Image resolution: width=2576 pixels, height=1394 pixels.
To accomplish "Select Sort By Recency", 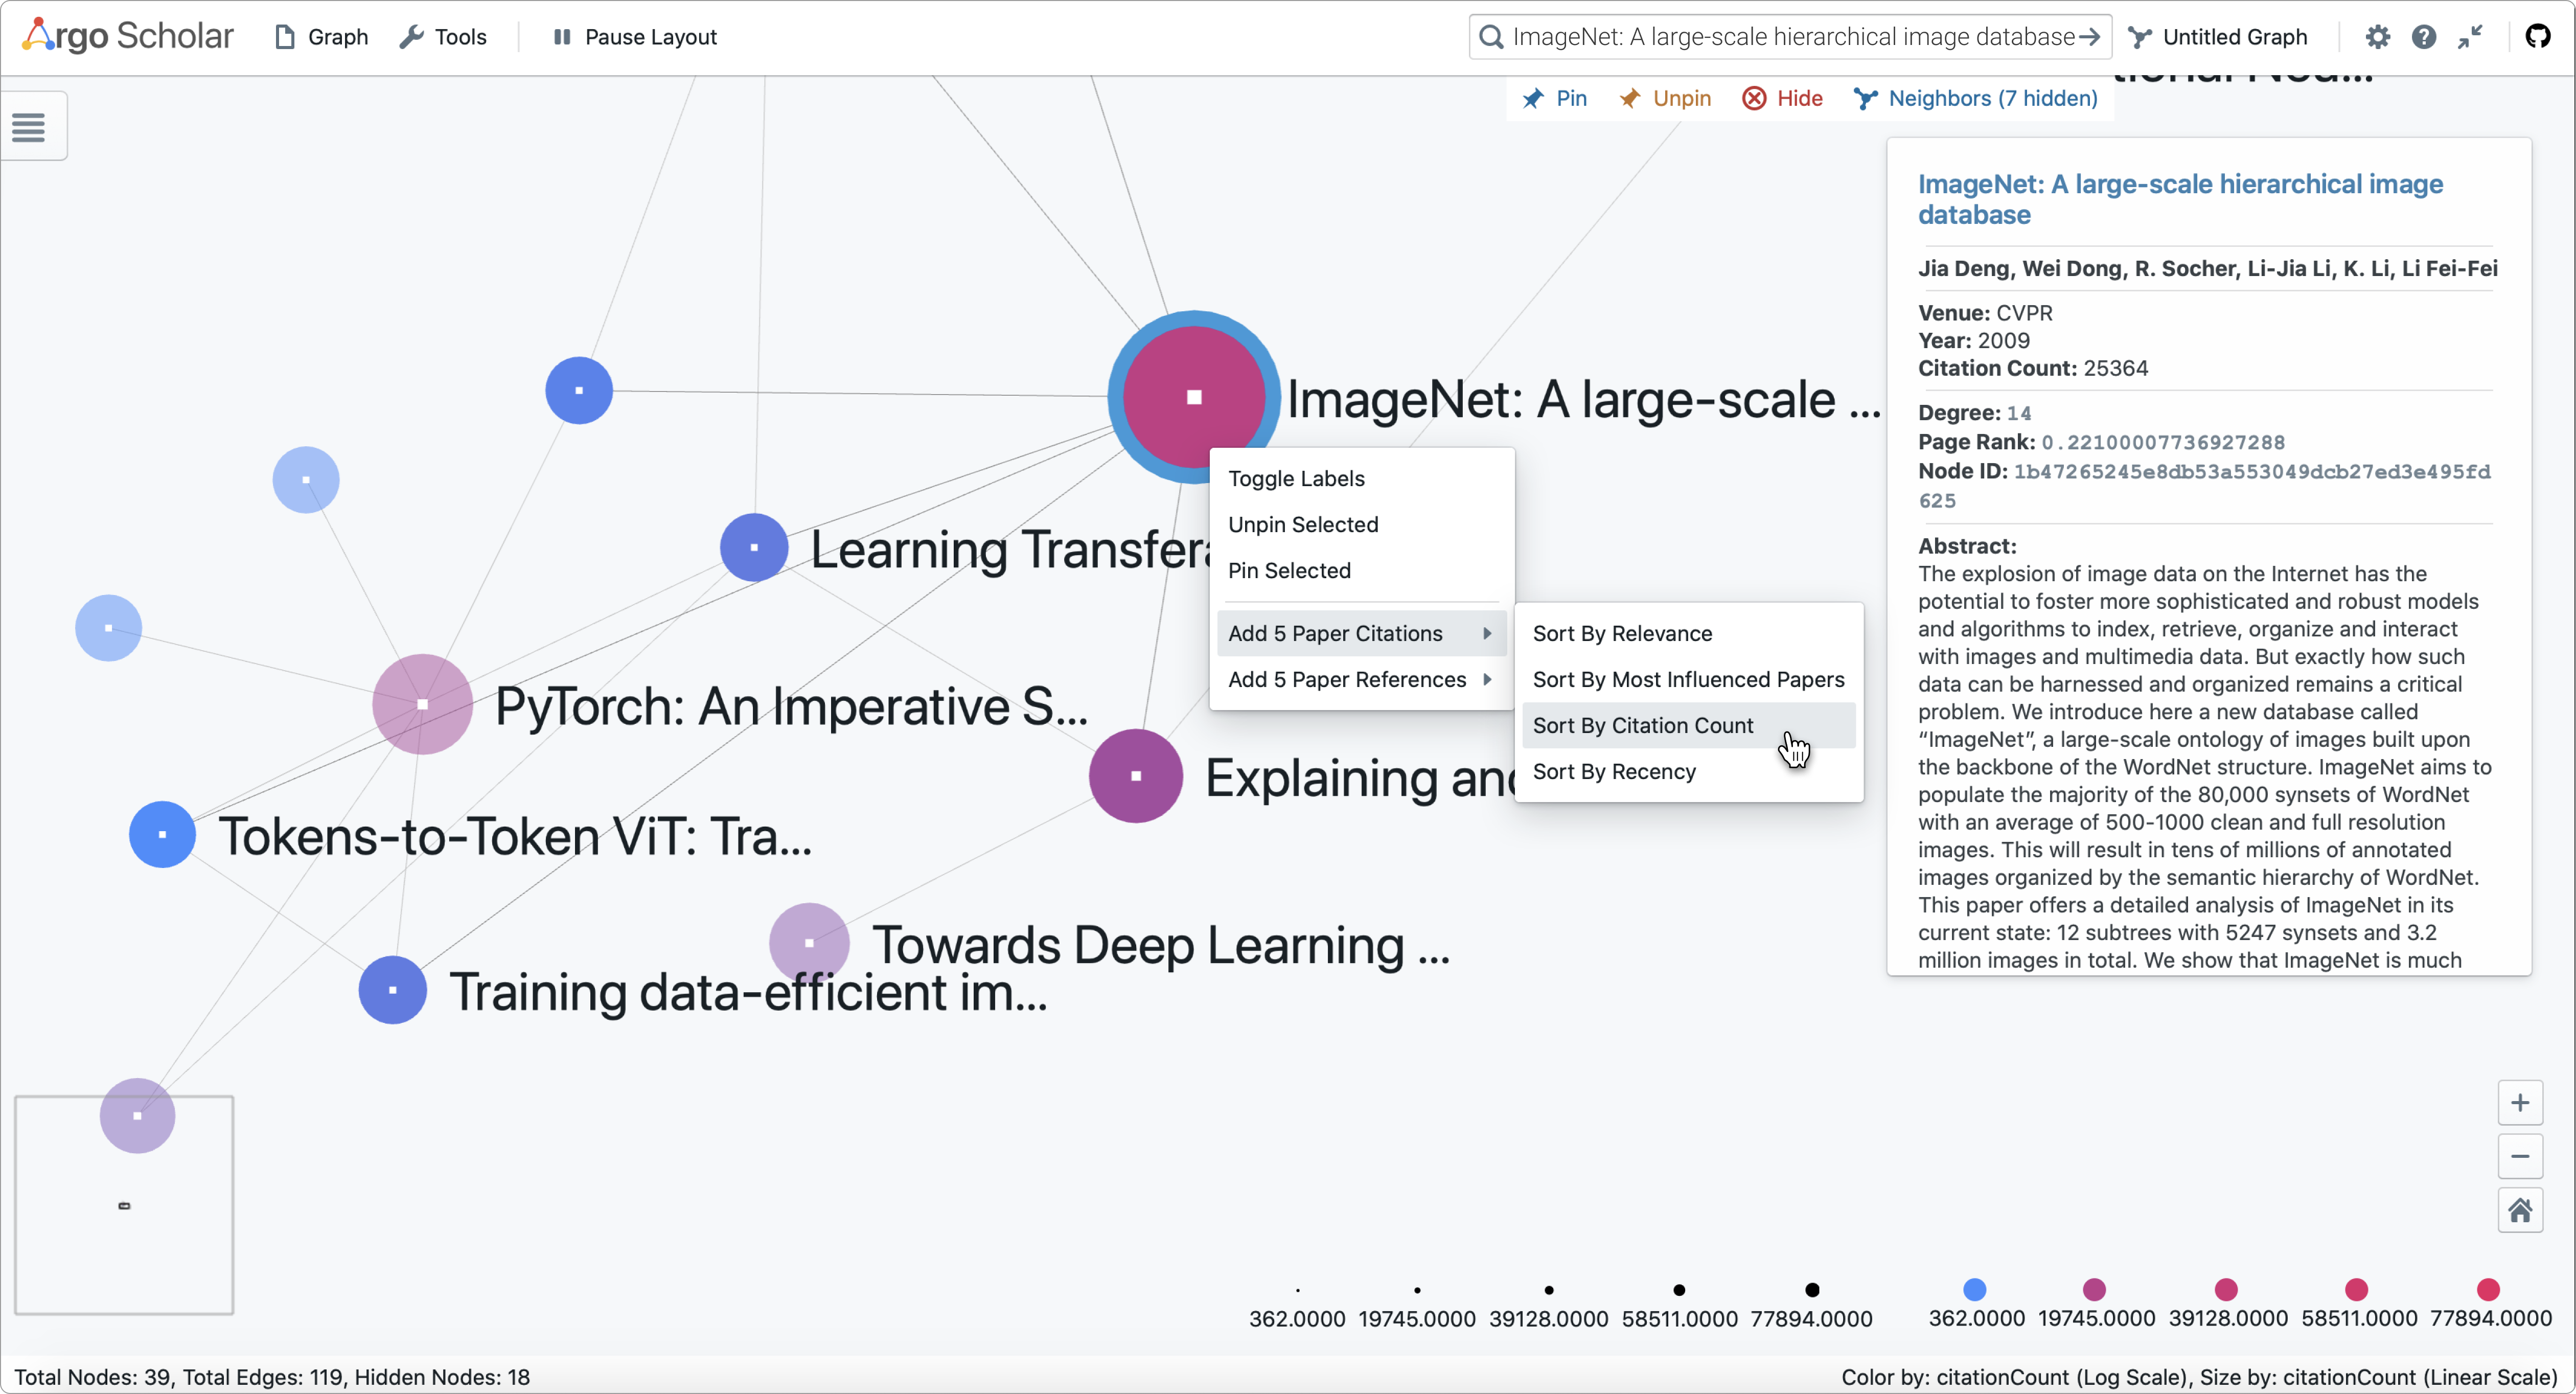I will point(1688,771).
